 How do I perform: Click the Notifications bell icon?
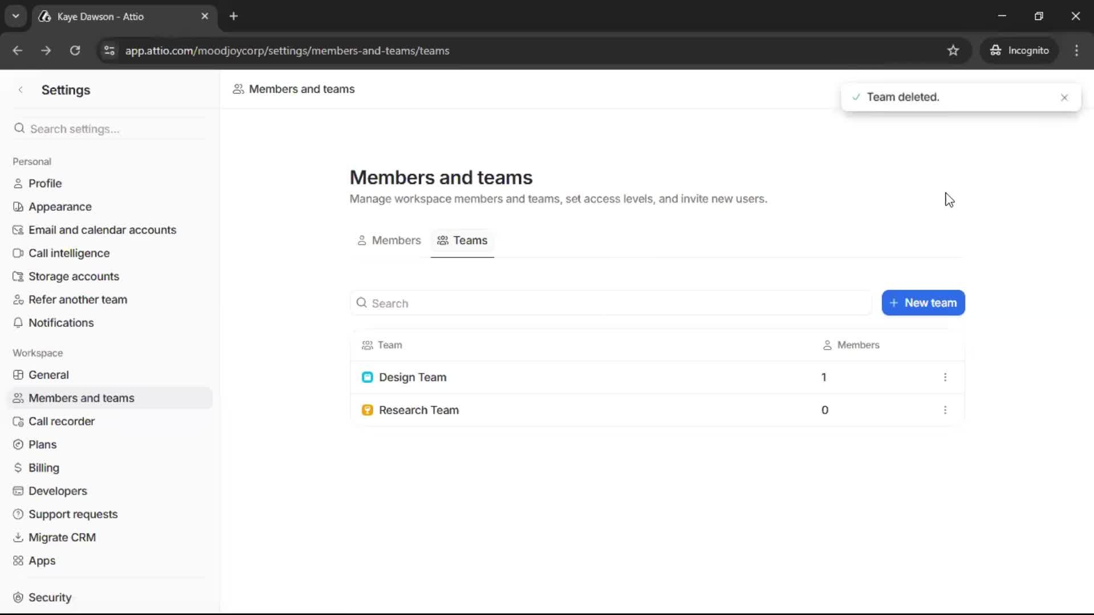tap(18, 322)
